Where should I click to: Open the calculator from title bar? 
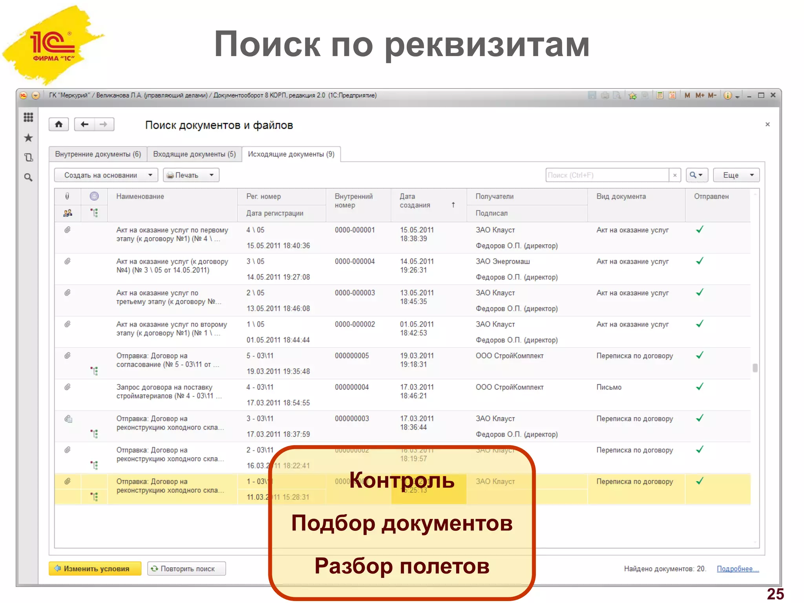[660, 95]
